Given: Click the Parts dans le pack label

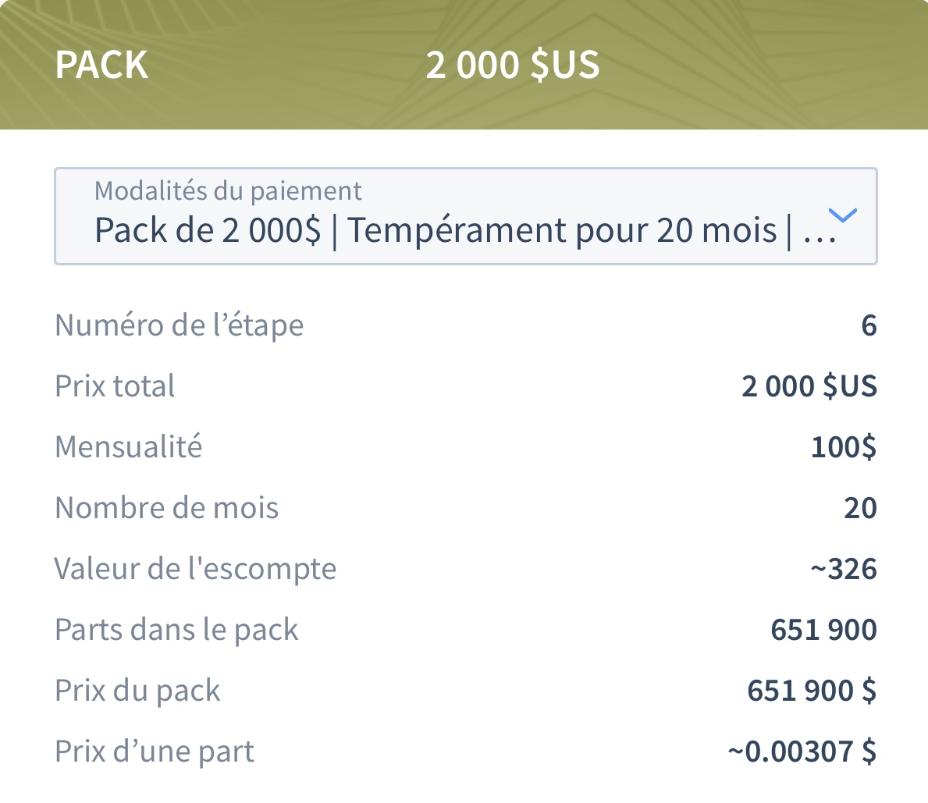Looking at the screenshot, I should 176,630.
